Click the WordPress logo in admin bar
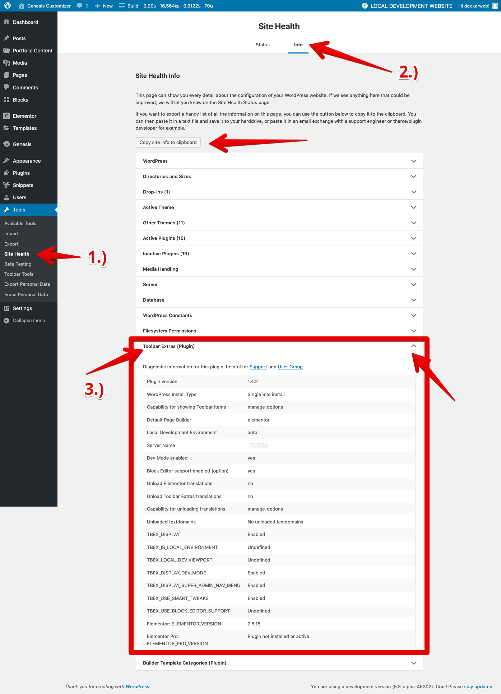 coord(8,6)
